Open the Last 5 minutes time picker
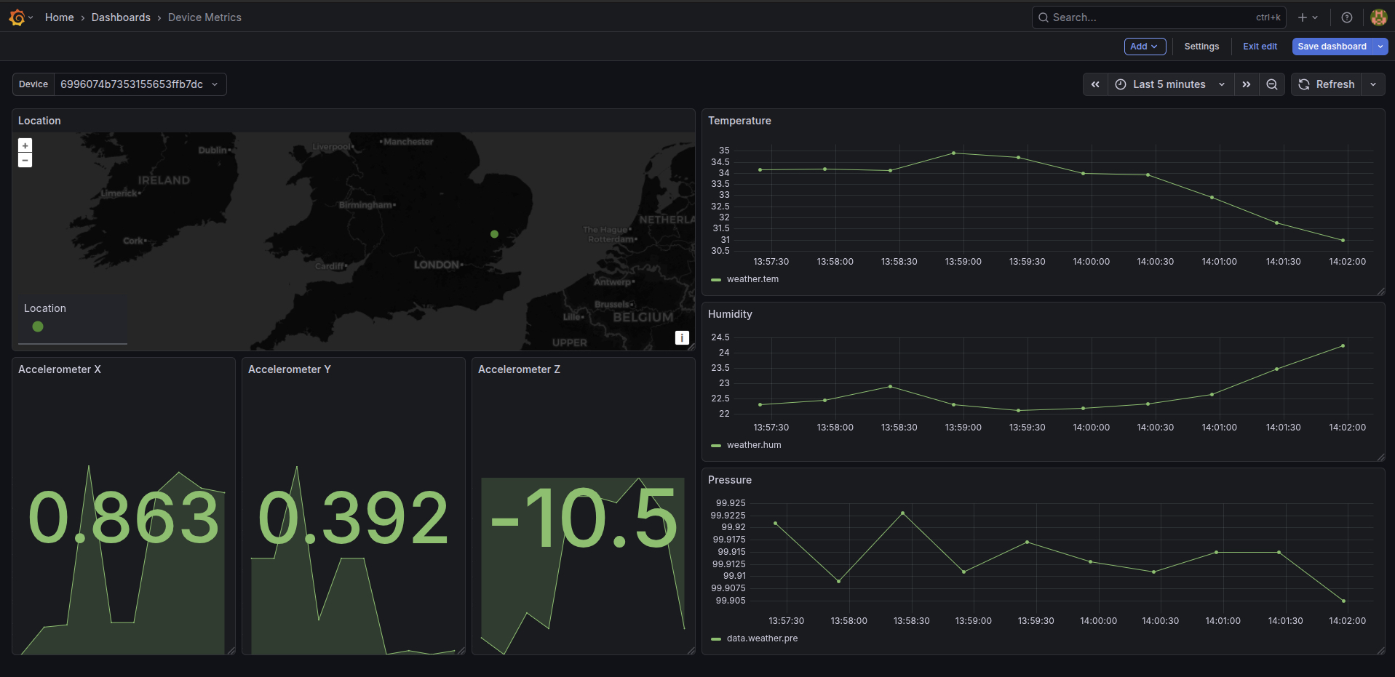The image size is (1395, 677). point(1170,84)
